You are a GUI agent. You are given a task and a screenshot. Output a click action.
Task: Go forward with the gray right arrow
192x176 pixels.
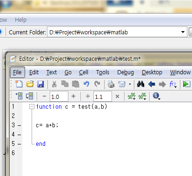point(162,84)
